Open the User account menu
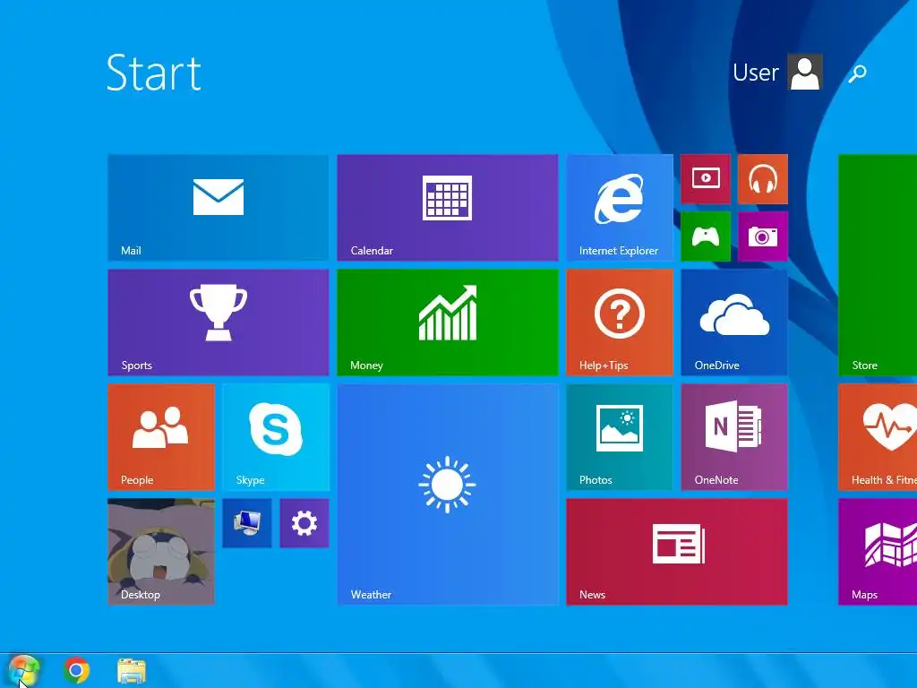 pyautogui.click(x=777, y=72)
